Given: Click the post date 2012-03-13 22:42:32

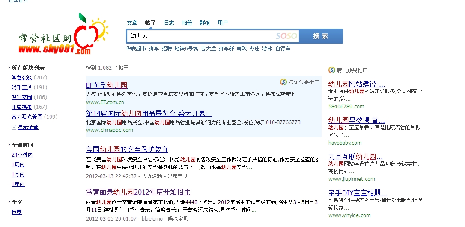Looking at the screenshot, I should [111, 176].
